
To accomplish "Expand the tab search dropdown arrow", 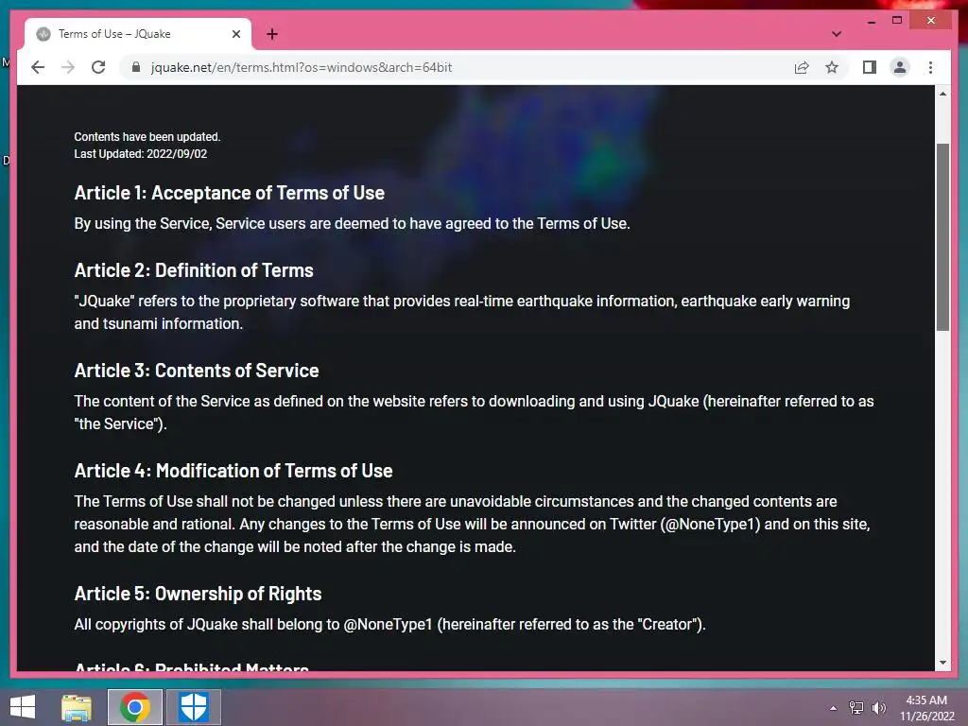I will [x=837, y=34].
